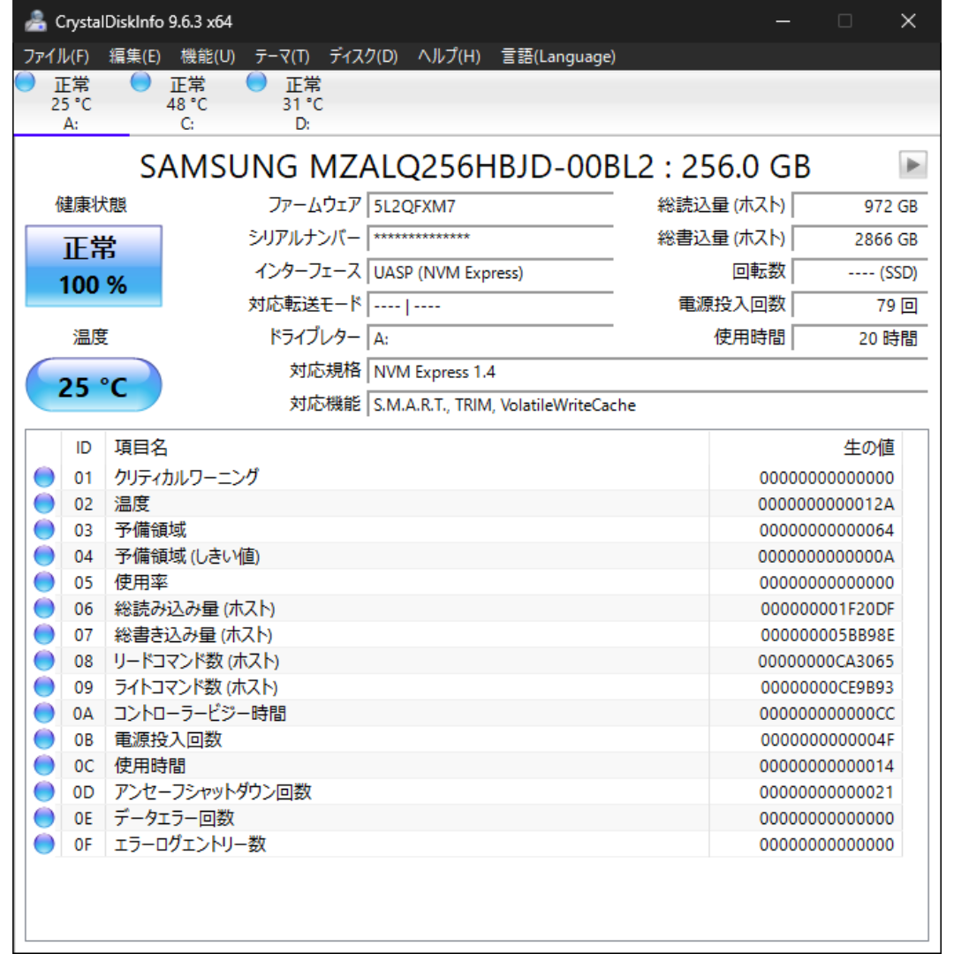Click raw value 0000000000021
This screenshot has height=954, width=954.
827,791
